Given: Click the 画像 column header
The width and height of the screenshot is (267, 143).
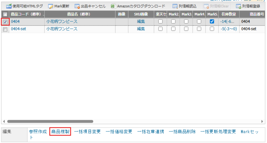Looking at the screenshot, I should pos(122,14).
